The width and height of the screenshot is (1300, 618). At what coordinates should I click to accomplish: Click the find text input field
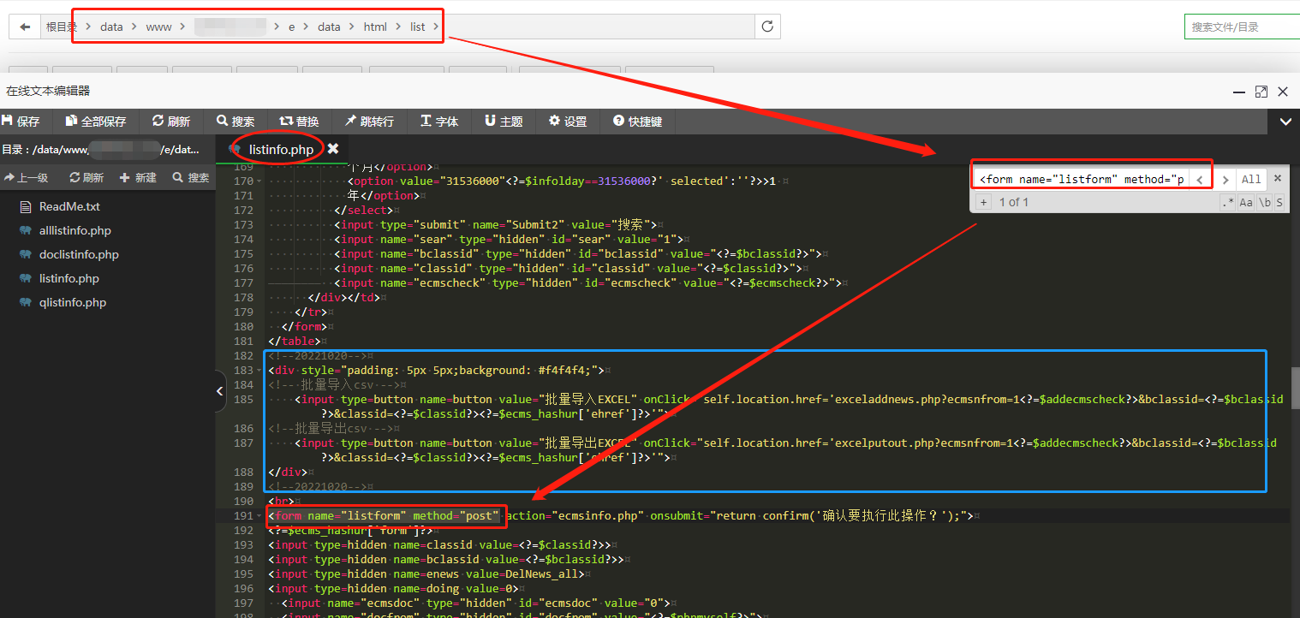click(1082, 179)
